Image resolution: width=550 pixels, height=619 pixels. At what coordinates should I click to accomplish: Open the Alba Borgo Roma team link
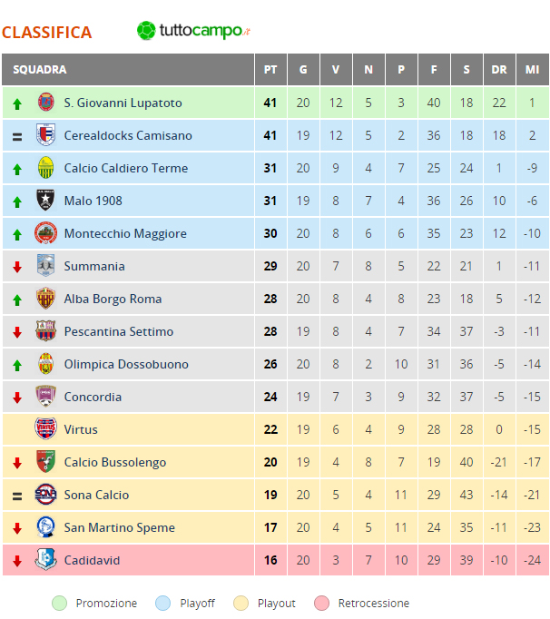click(113, 299)
